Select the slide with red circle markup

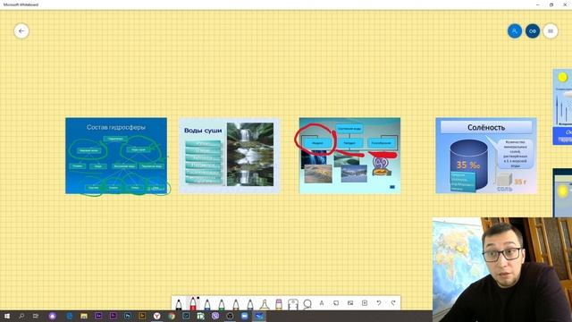pyautogui.click(x=349, y=156)
